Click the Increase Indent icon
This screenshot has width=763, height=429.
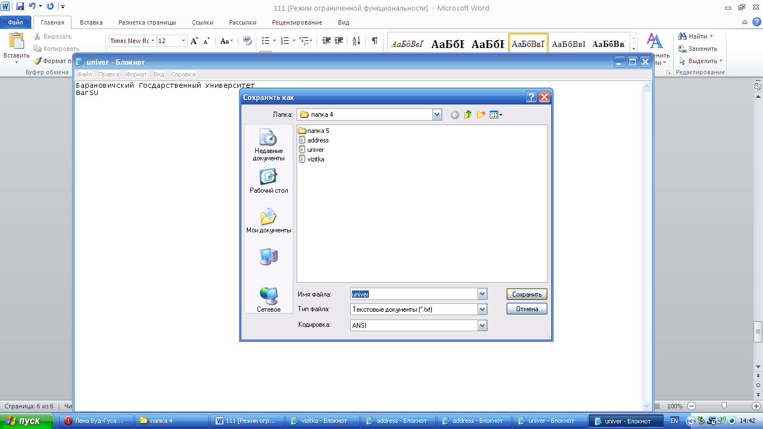coord(338,41)
